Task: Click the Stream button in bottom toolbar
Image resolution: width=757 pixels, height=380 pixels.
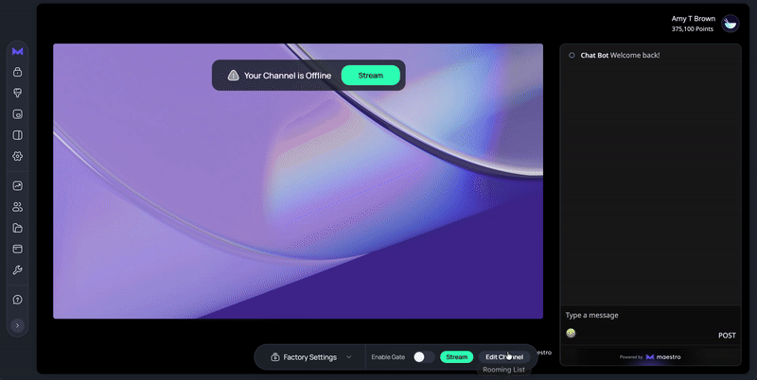Action: pos(457,357)
